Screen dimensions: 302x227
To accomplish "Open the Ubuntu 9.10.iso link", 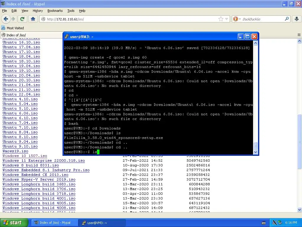I will pyautogui.click(x=20, y=146).
